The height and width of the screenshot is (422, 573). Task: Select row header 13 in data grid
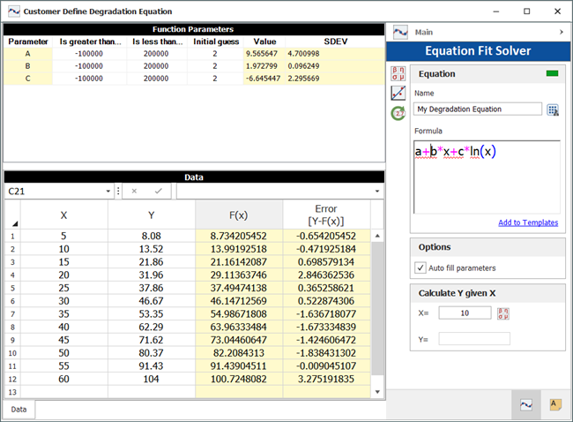tap(12, 392)
